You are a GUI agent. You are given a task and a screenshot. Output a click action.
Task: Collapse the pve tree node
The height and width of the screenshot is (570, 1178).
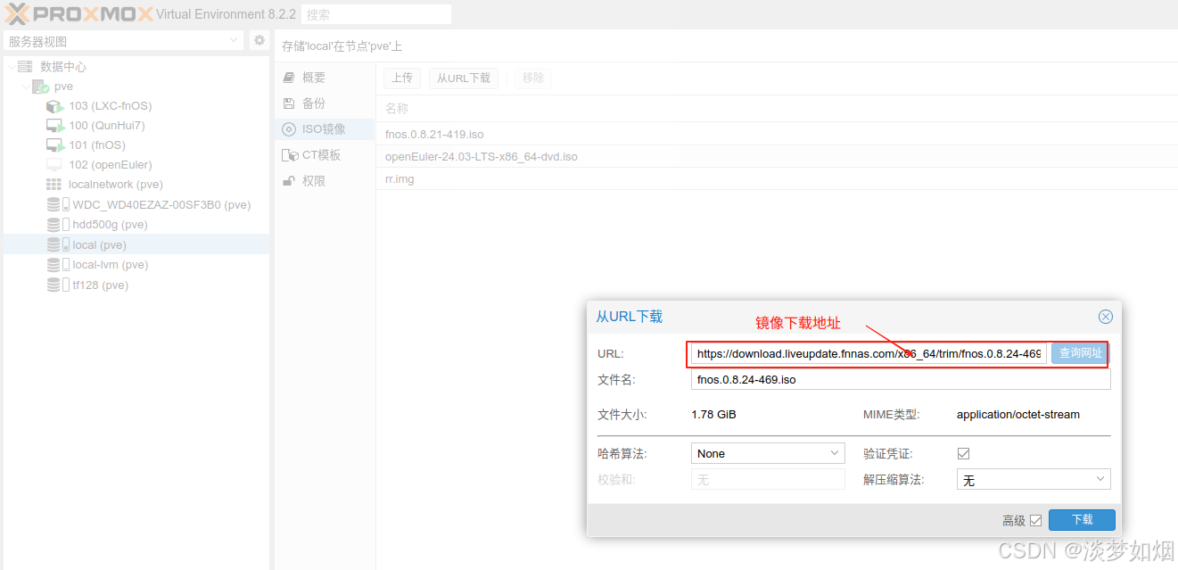click(25, 87)
